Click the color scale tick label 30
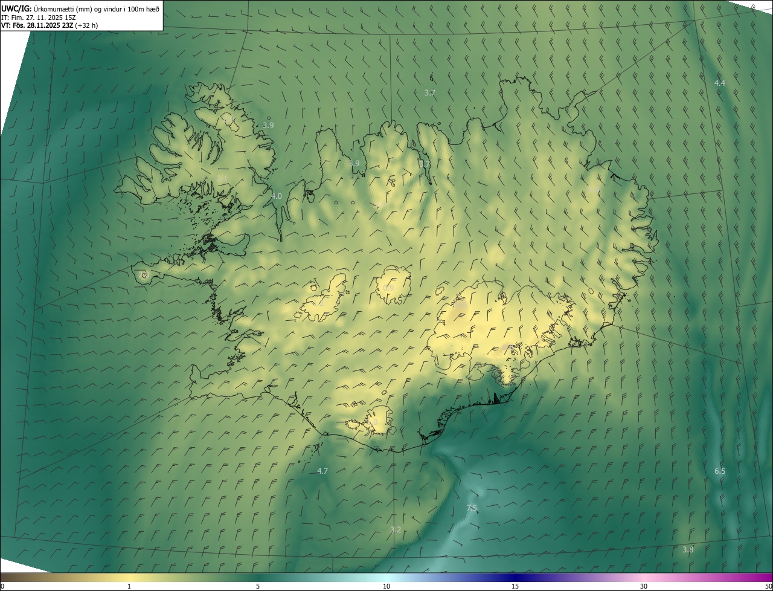 click(x=644, y=586)
